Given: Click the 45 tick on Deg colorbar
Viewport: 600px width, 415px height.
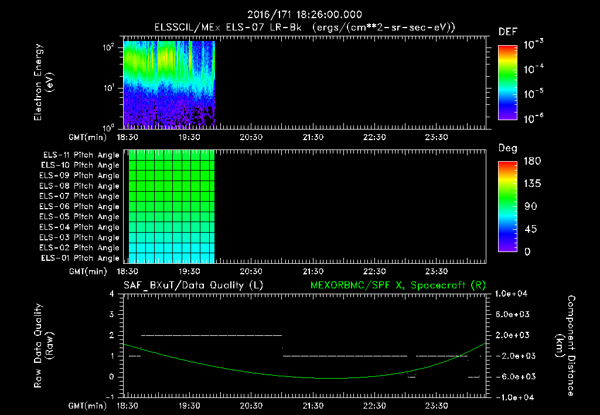Looking at the screenshot, I should pos(531,229).
